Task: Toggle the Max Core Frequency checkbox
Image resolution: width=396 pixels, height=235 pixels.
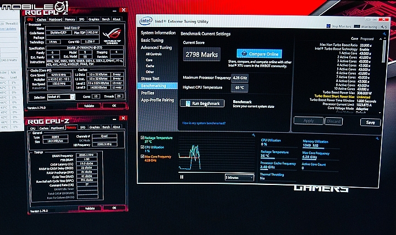Action: (x=142, y=156)
